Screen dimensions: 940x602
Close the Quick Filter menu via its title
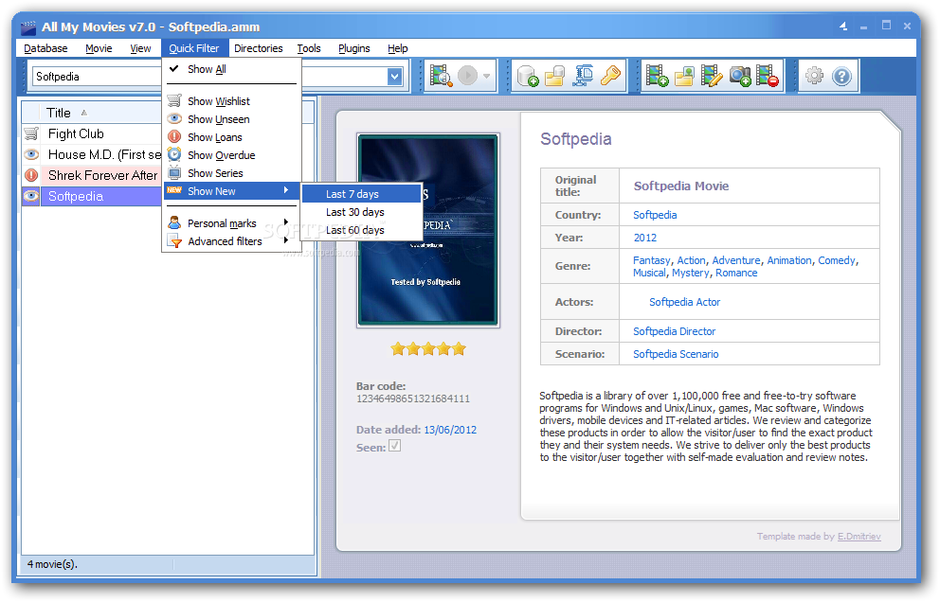click(x=194, y=48)
